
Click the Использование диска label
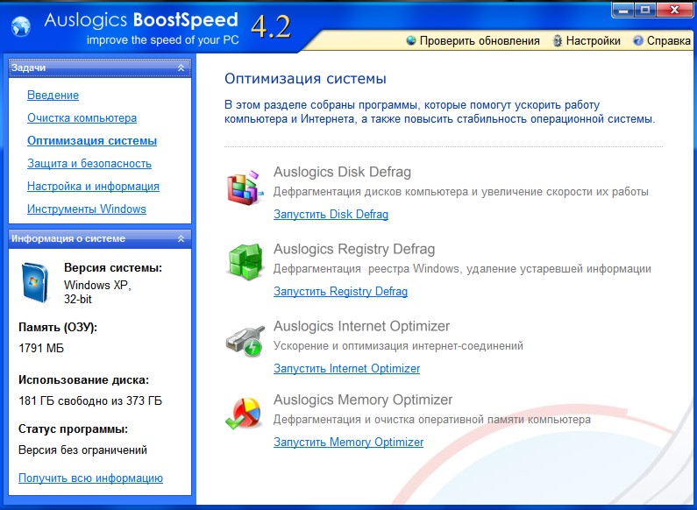[x=84, y=380]
